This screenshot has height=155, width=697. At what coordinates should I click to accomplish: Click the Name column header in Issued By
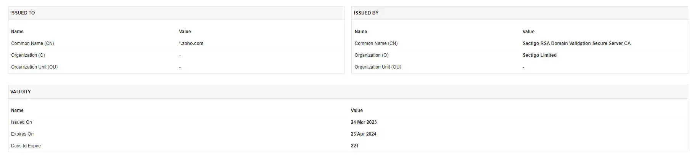click(361, 32)
